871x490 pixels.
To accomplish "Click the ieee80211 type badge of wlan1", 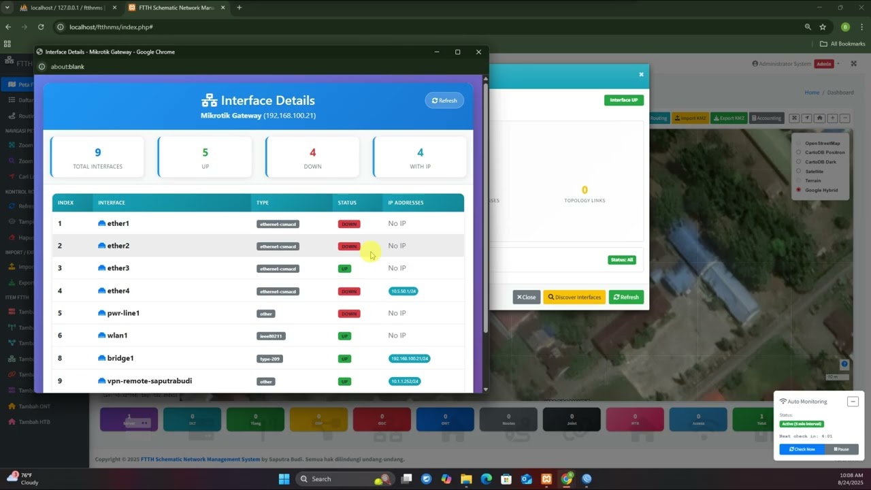I will pyautogui.click(x=271, y=336).
